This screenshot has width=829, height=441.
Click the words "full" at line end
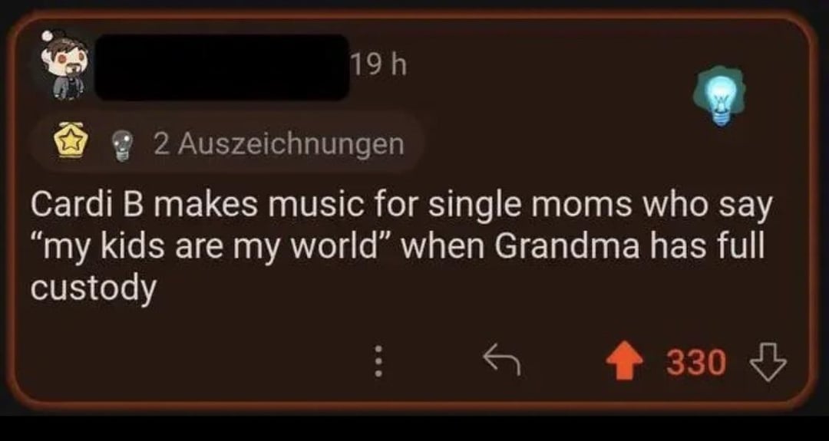(741, 248)
